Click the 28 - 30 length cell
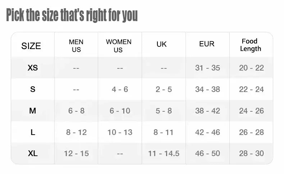Viewport: 284px width, 174px height. (251, 154)
